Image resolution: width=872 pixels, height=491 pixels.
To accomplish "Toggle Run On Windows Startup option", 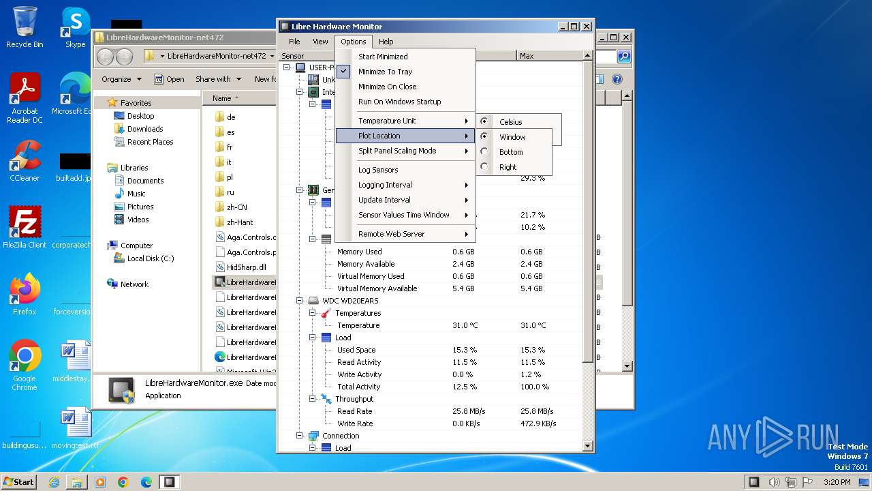I will pos(405,102).
